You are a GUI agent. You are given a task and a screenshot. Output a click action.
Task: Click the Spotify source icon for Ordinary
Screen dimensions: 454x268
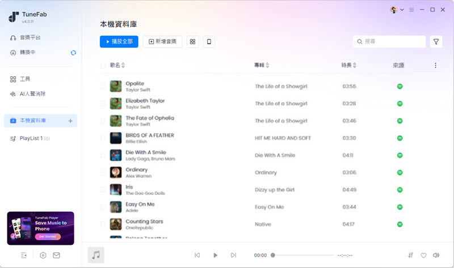[400, 173]
